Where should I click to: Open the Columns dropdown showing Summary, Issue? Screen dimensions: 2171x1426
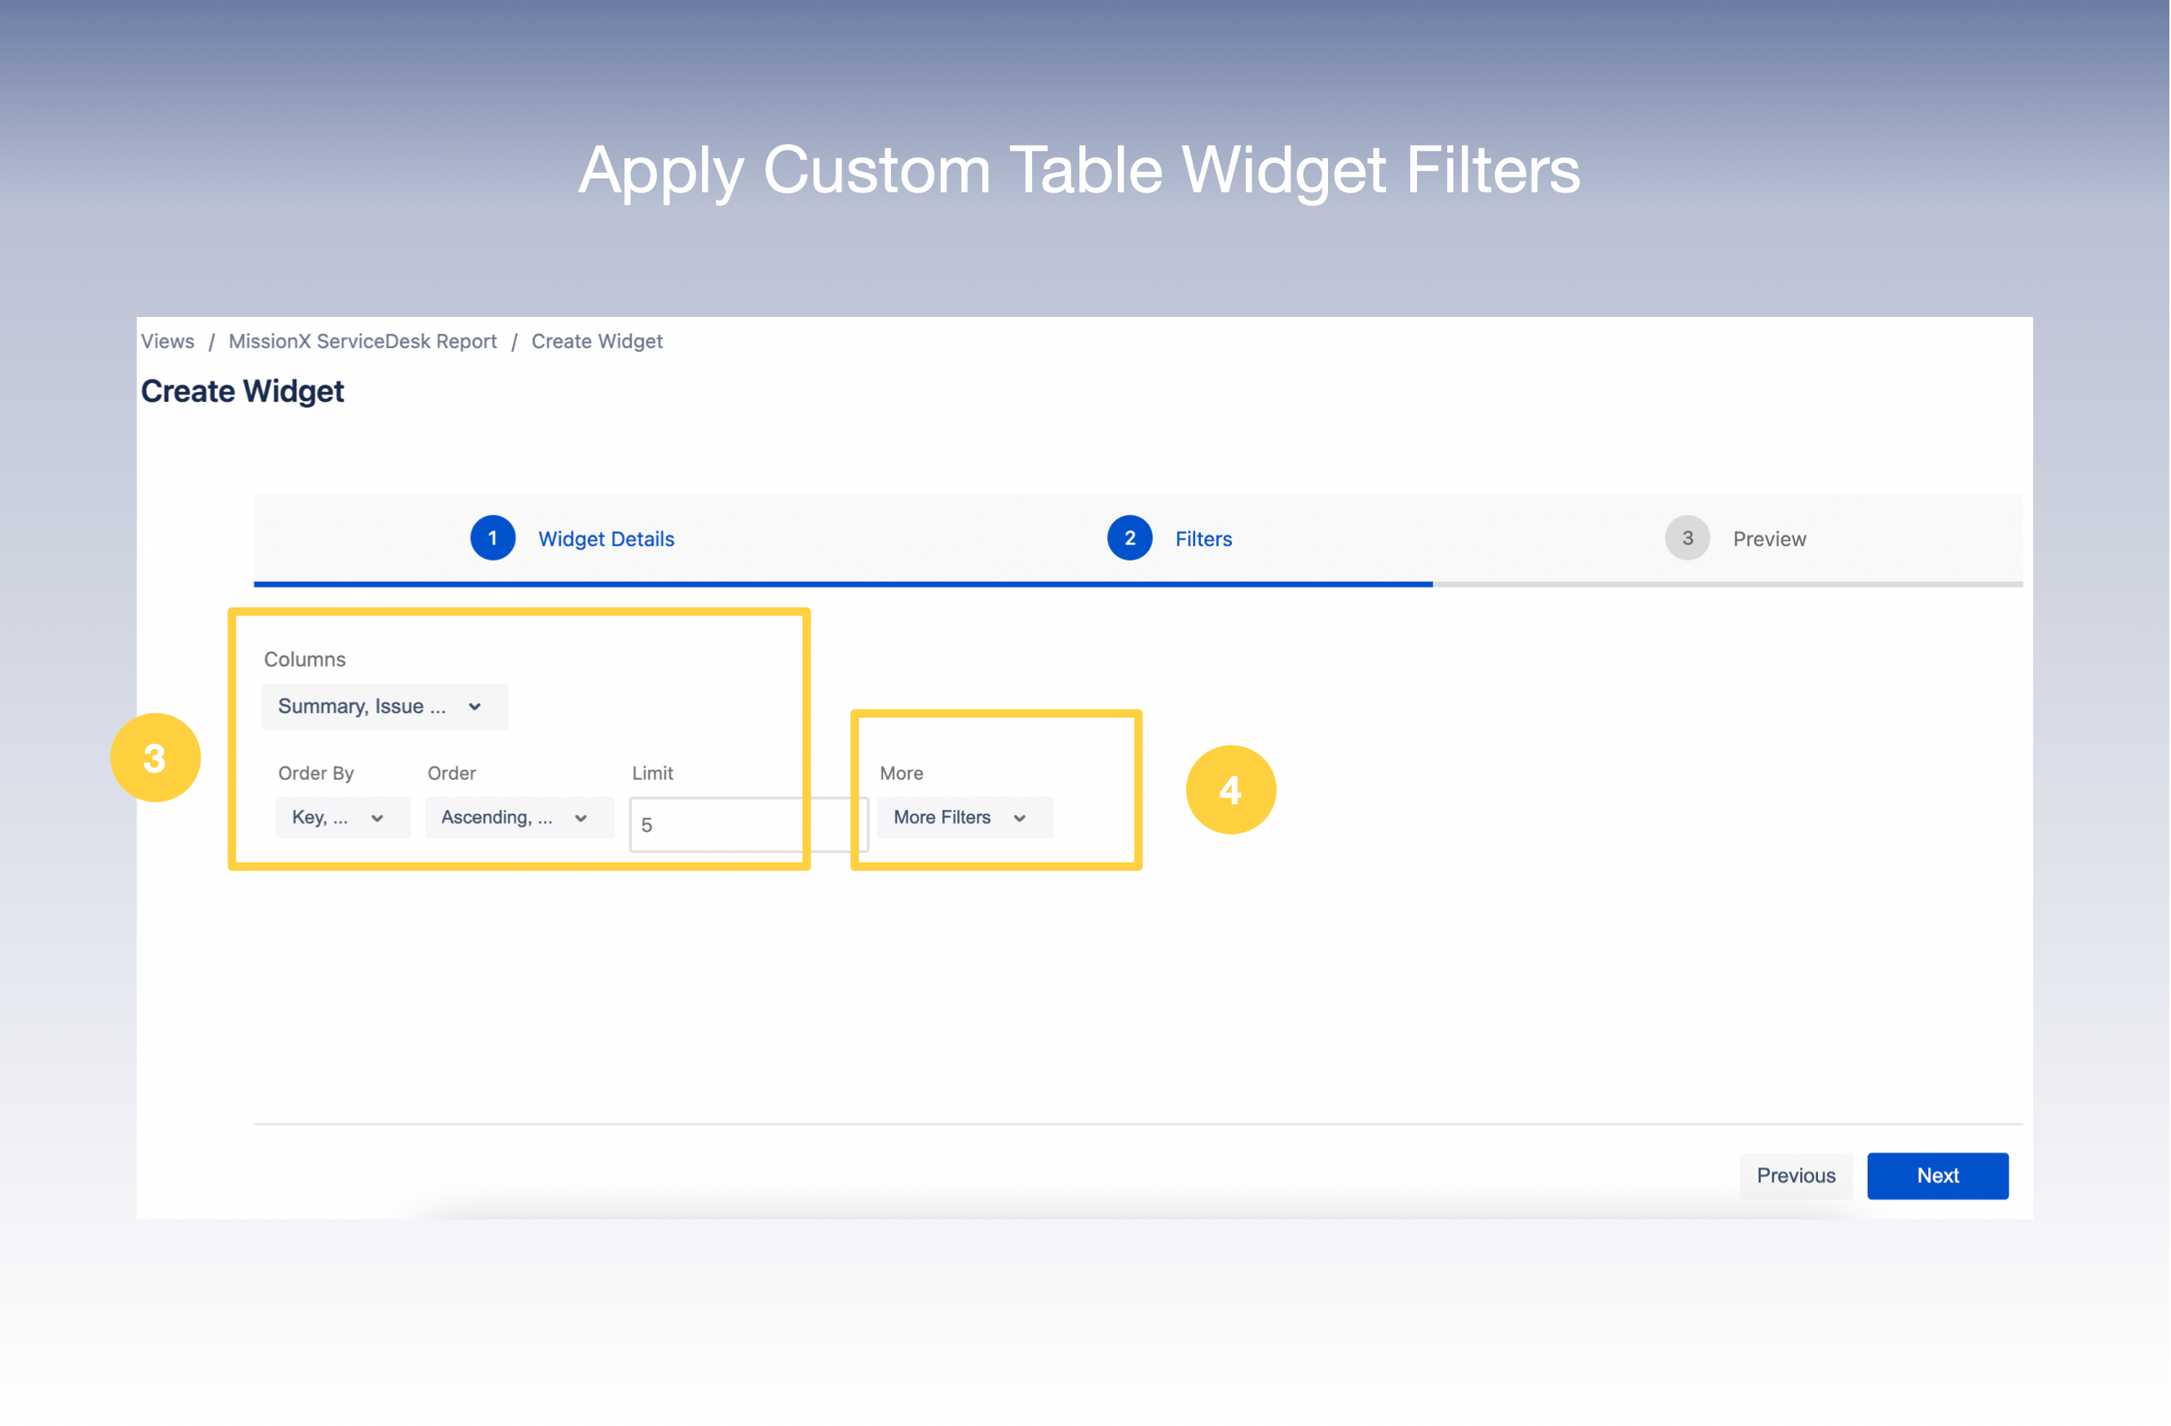[383, 706]
